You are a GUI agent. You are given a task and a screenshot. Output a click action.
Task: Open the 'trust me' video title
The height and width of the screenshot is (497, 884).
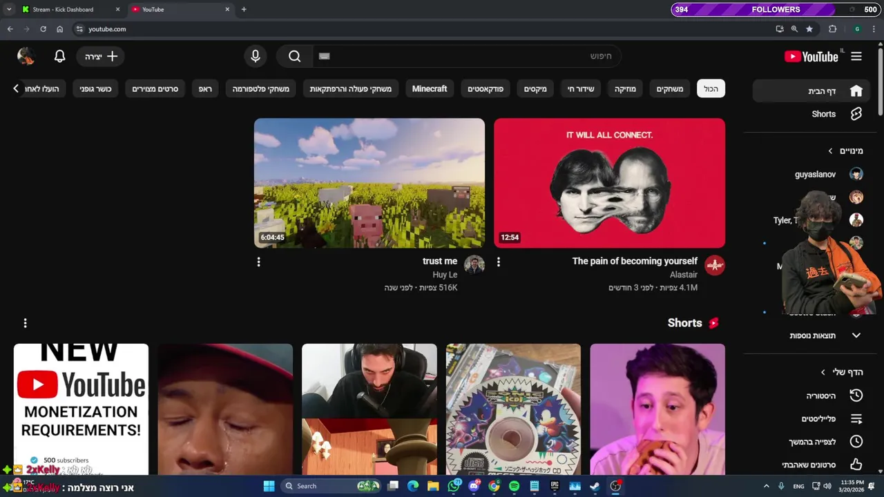[440, 261]
